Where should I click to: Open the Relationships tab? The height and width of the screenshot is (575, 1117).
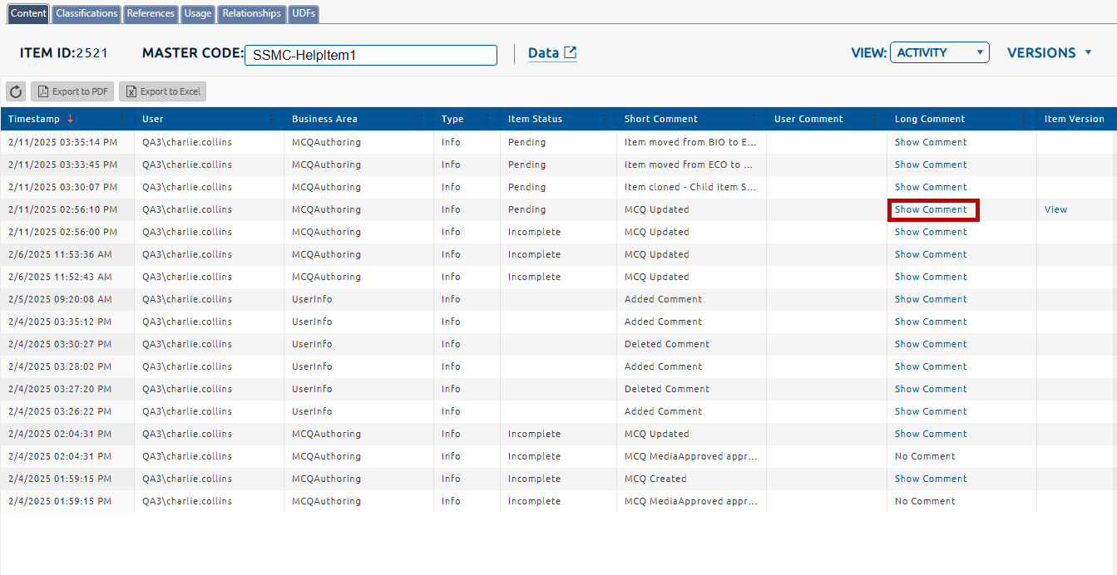pos(251,13)
